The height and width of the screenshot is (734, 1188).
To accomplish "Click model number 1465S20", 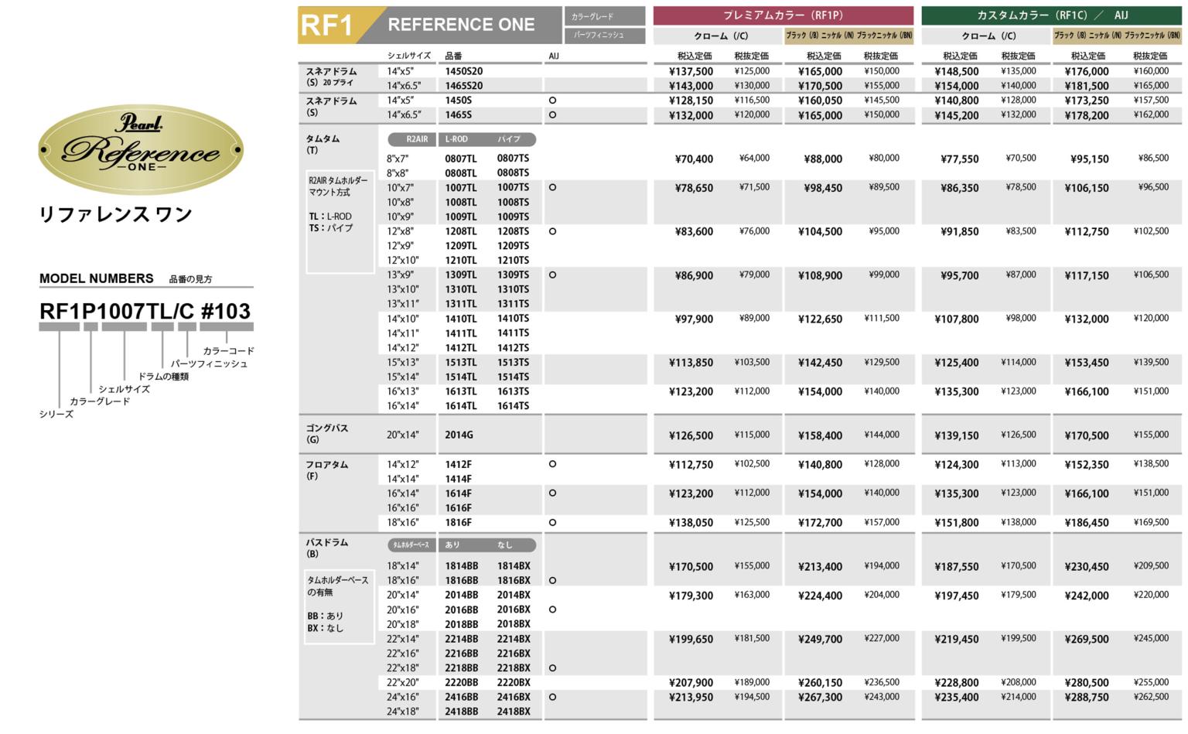I will click(x=463, y=86).
